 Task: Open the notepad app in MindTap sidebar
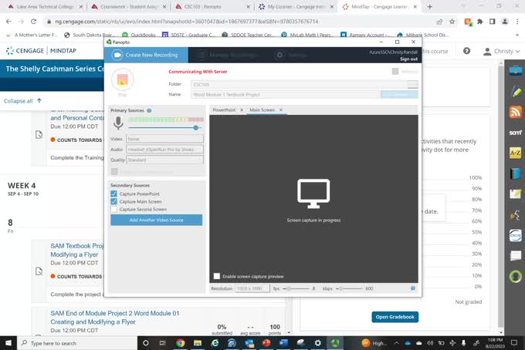pos(516,194)
